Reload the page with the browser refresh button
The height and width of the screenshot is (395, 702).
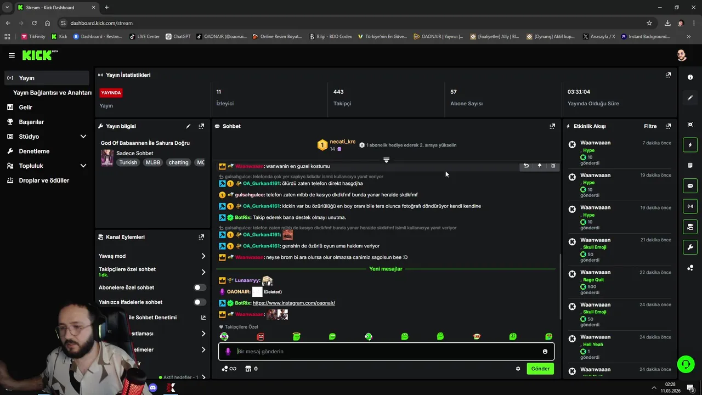tap(34, 23)
